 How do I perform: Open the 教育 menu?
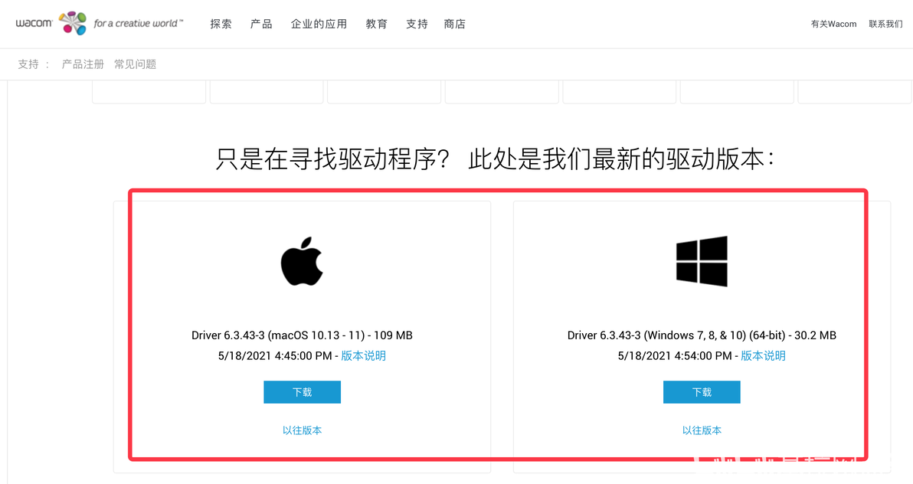pos(376,24)
